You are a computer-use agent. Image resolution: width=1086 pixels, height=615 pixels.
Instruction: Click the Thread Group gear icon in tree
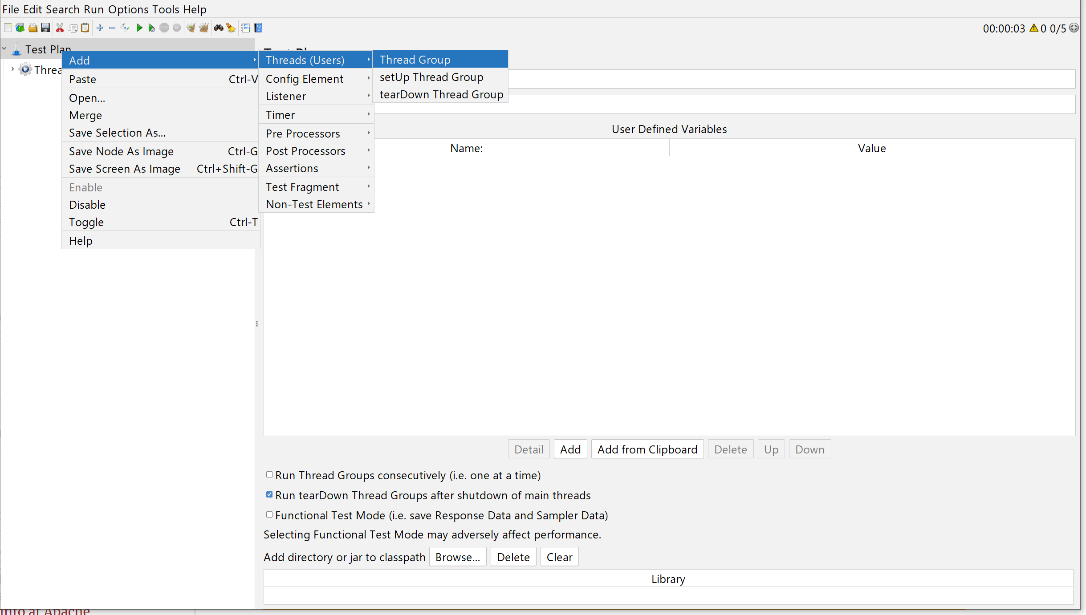click(x=25, y=69)
